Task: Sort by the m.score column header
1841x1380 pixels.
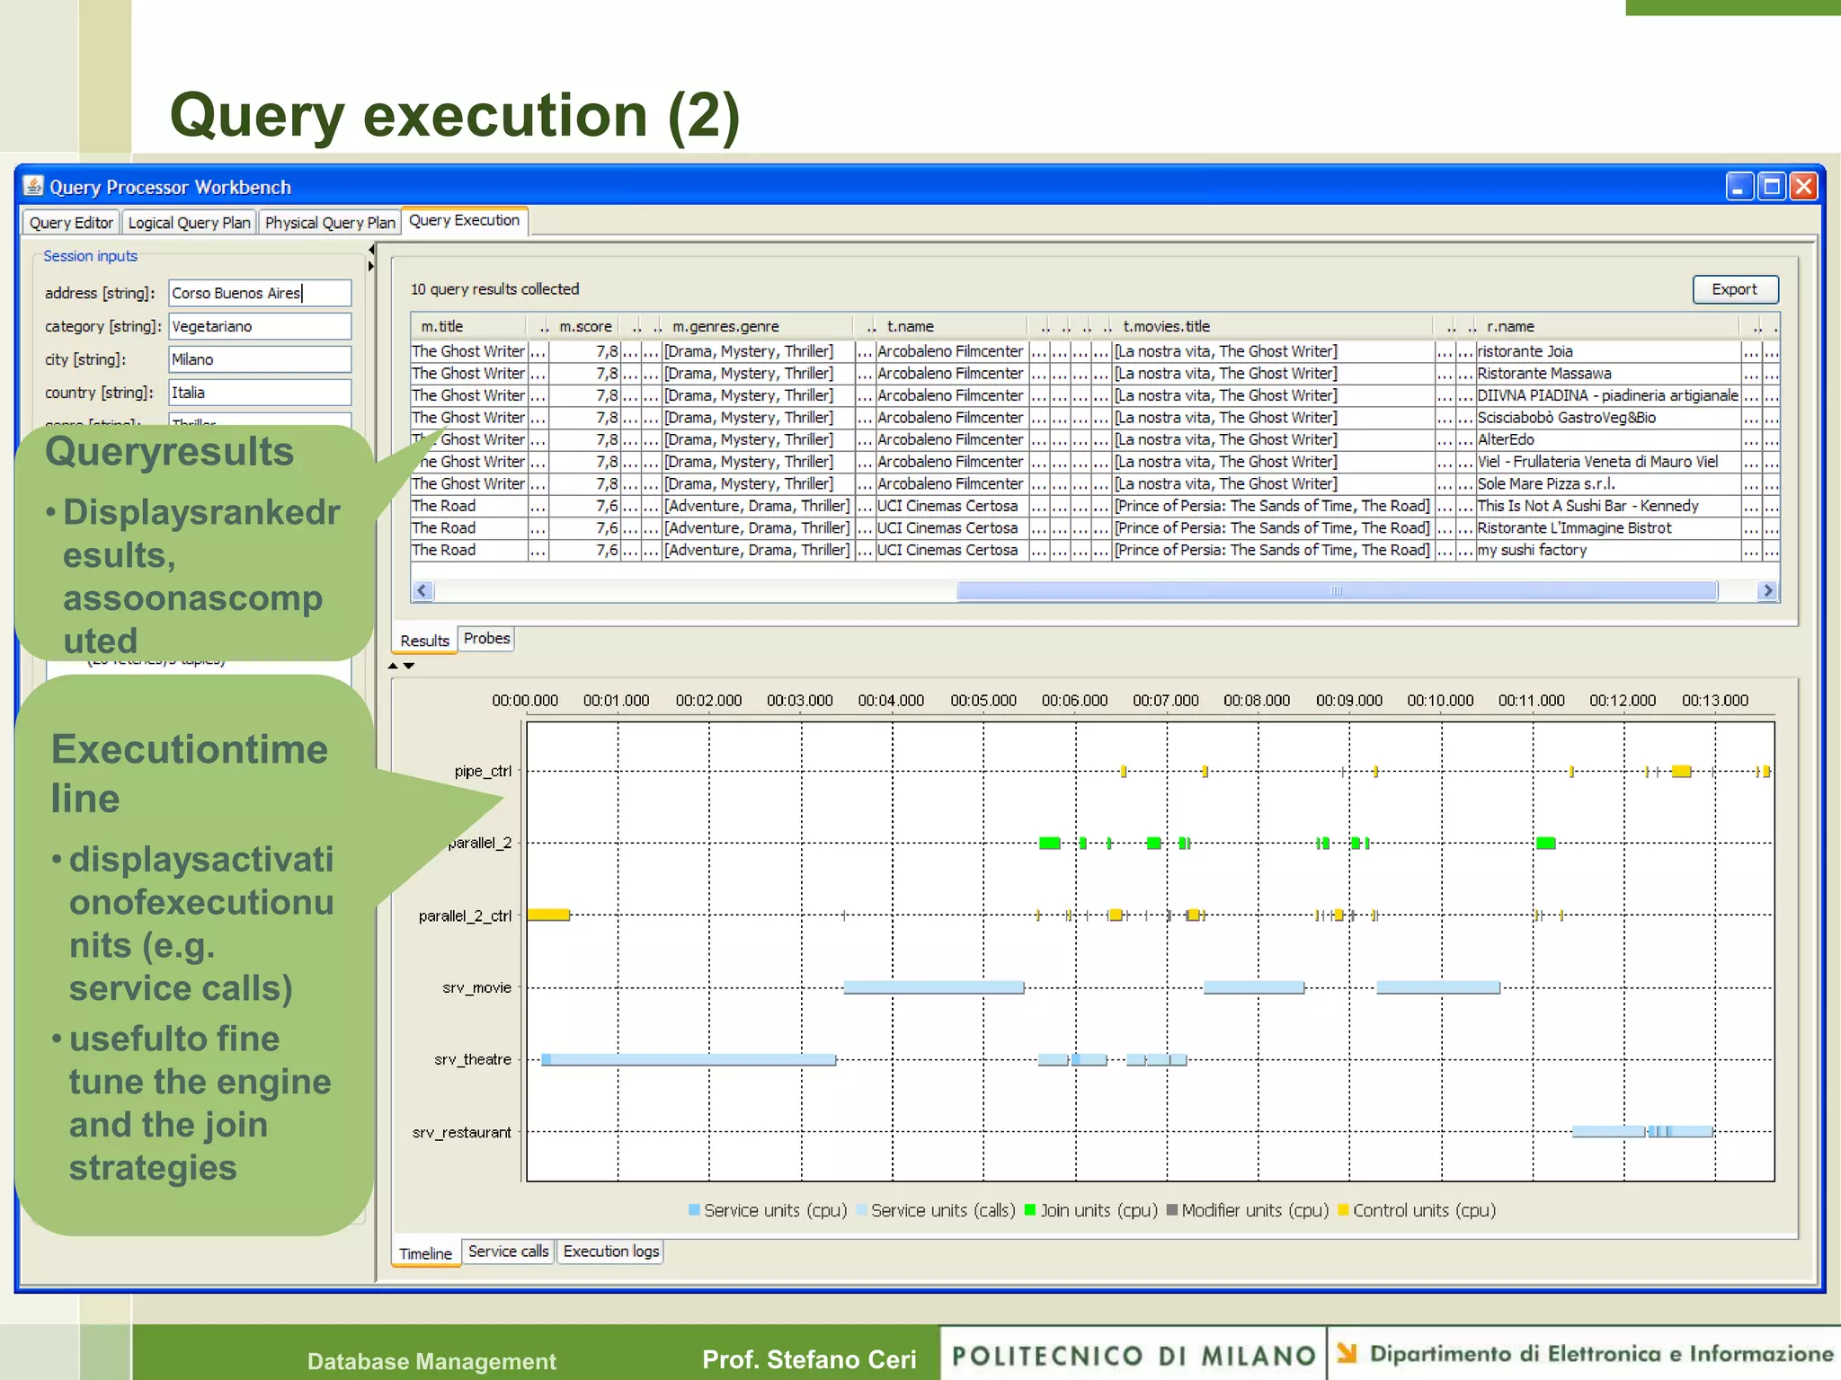Action: [x=585, y=326]
